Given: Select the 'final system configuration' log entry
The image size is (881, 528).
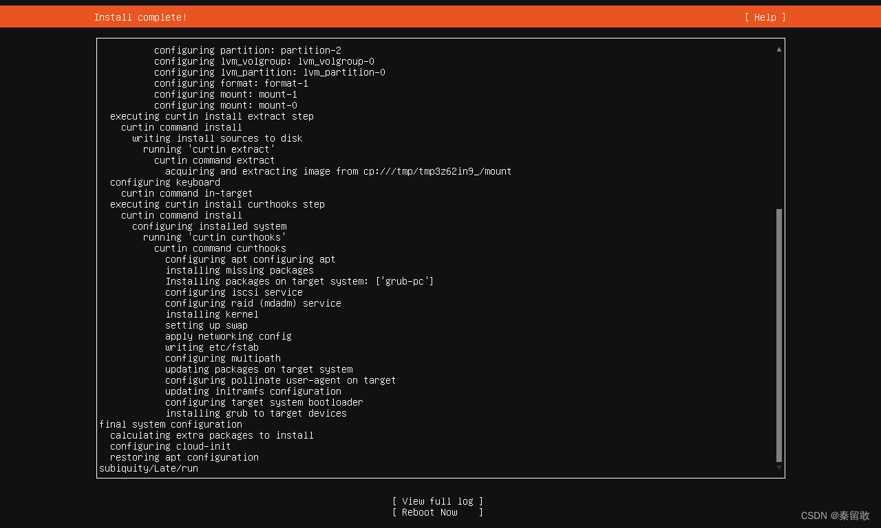Looking at the screenshot, I should (171, 424).
